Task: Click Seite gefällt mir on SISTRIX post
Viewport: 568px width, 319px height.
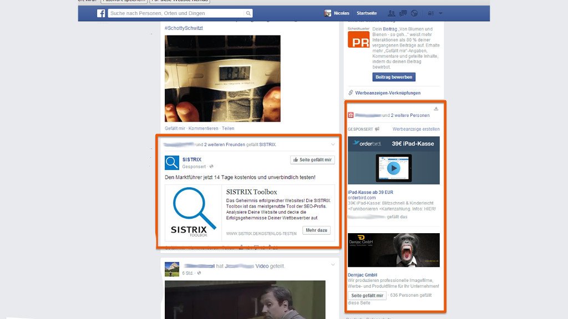Action: [x=312, y=160]
